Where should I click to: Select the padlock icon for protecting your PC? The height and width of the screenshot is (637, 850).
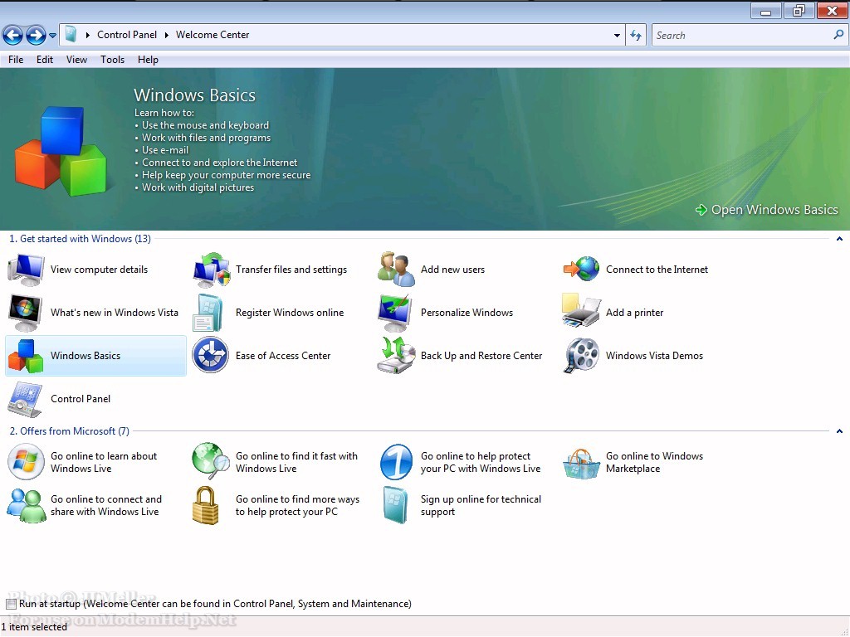(206, 505)
